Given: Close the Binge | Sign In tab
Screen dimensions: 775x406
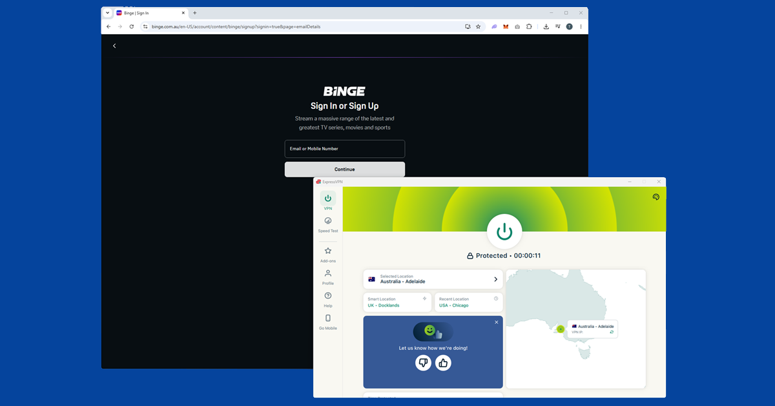Looking at the screenshot, I should [x=183, y=13].
